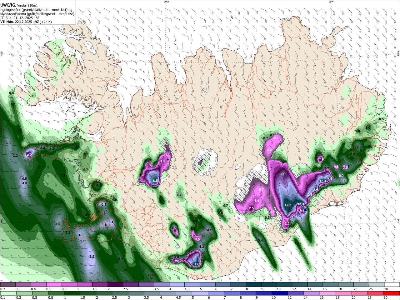Pick the navy blue 10 swatch in the rain legend
400x300 pixels.
click(279, 293)
